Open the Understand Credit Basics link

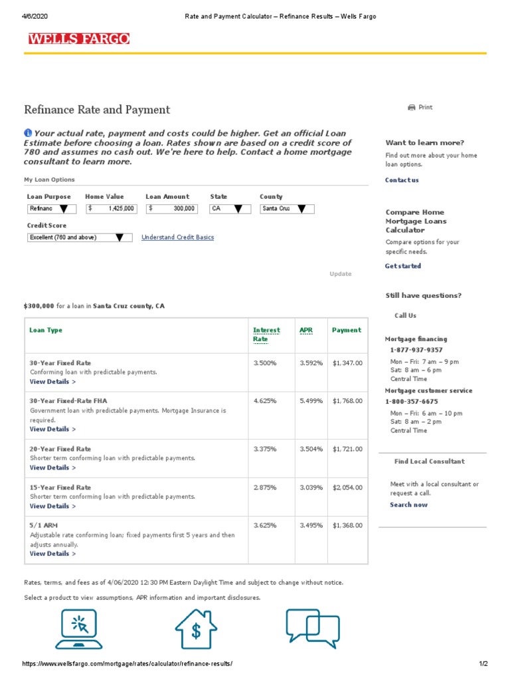tap(177, 237)
